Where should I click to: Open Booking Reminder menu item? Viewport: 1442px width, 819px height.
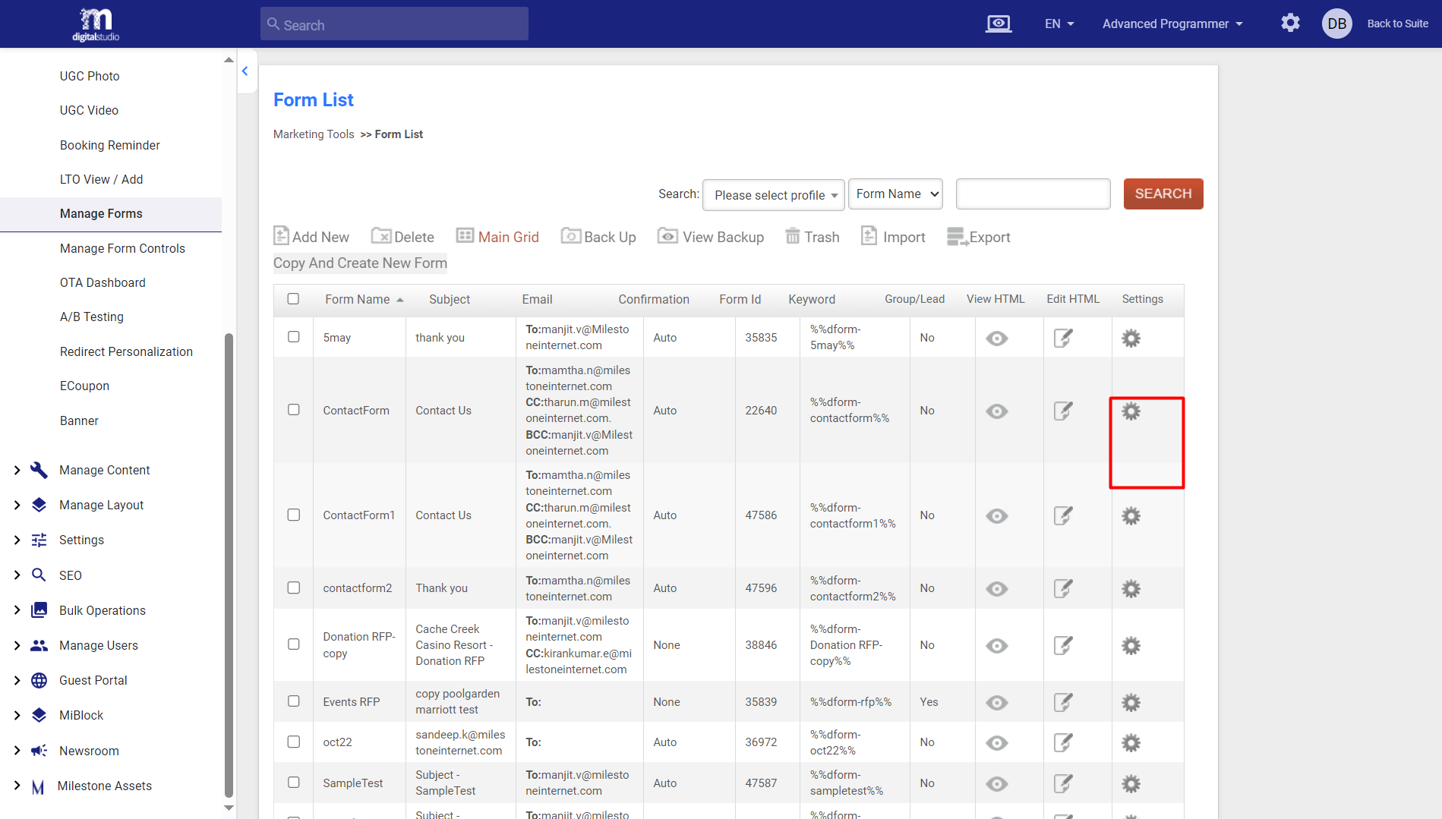pos(110,145)
